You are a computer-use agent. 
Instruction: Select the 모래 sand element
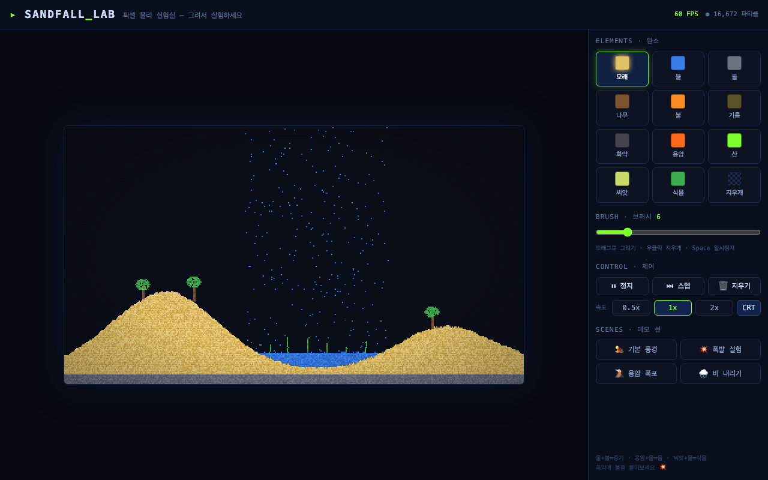tap(622, 69)
